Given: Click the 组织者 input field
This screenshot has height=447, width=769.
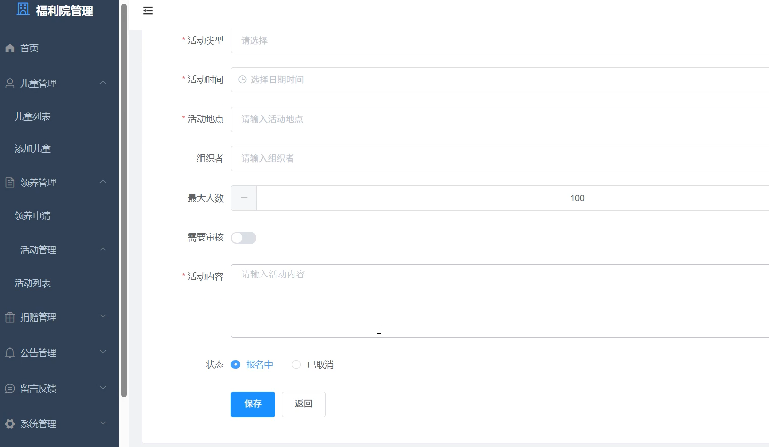Looking at the screenshot, I should click(x=500, y=158).
